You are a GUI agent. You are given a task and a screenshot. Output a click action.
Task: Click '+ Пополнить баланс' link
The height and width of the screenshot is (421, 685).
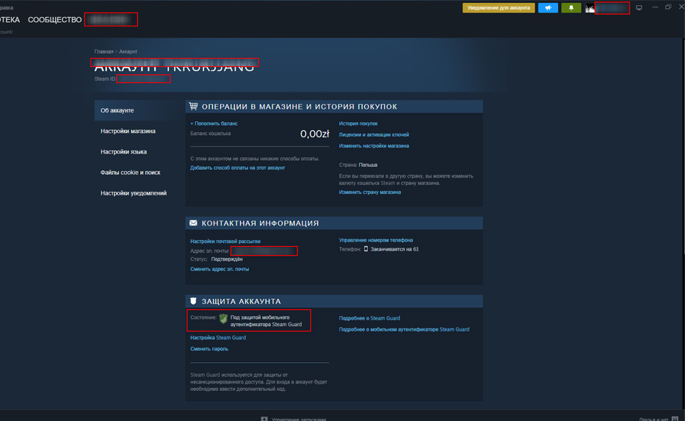(214, 123)
